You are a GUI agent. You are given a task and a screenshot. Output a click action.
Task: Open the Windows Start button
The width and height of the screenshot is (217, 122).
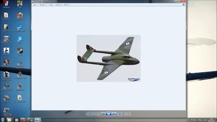pyautogui.click(x=2, y=120)
